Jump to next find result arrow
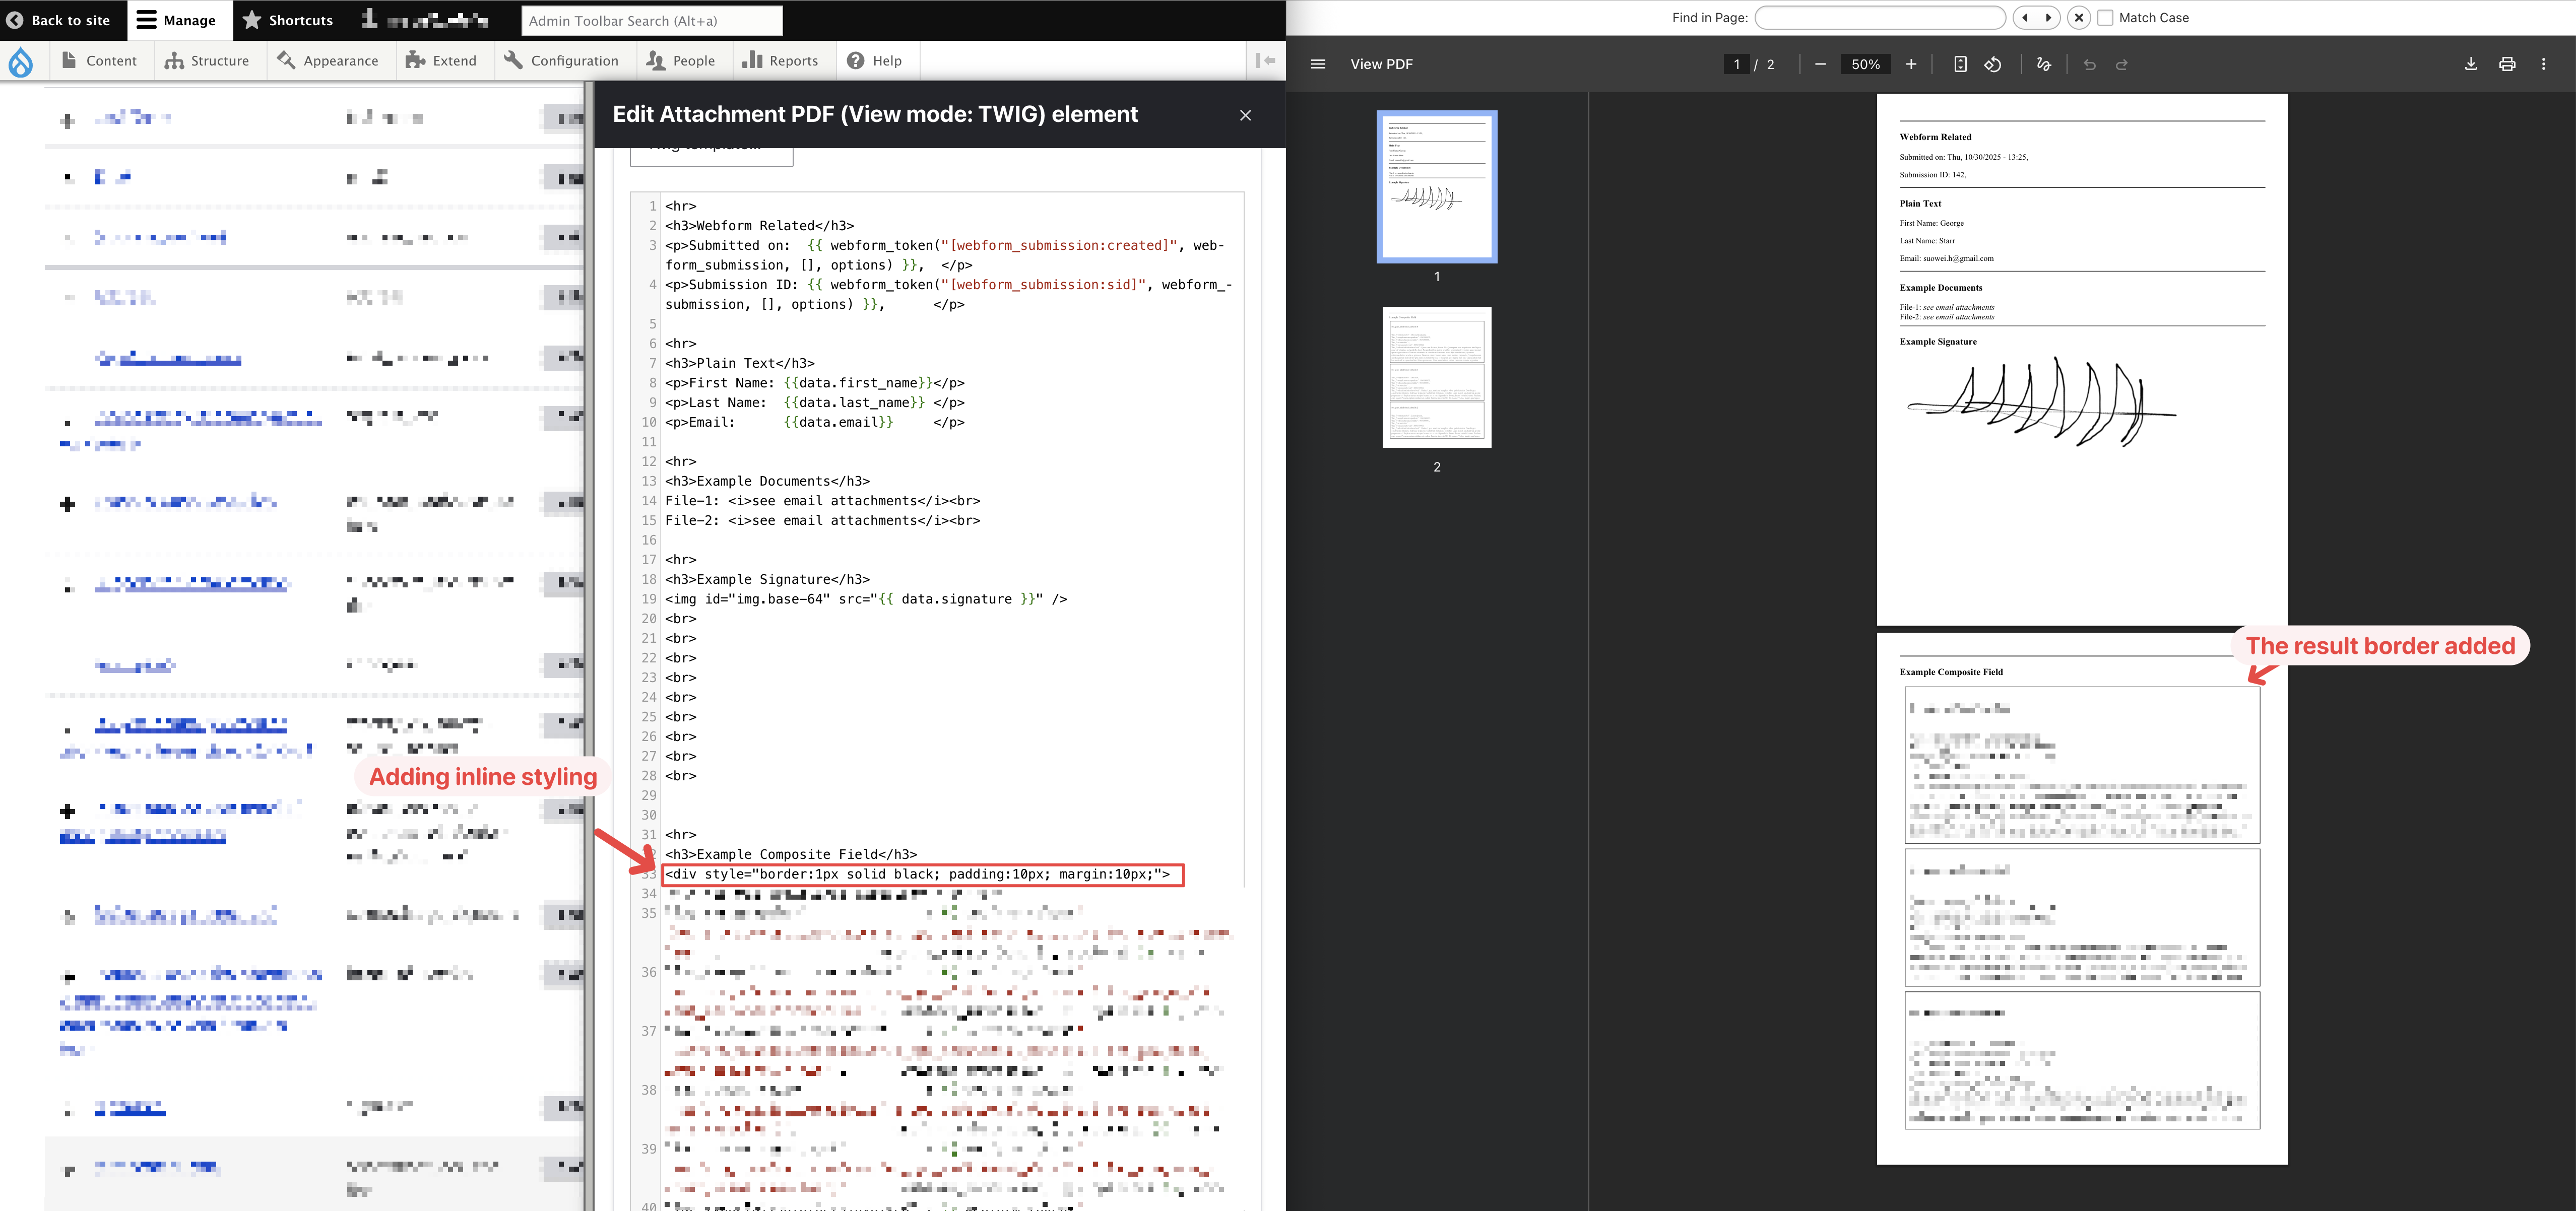Viewport: 2576px width, 1211px height. click(x=2048, y=18)
